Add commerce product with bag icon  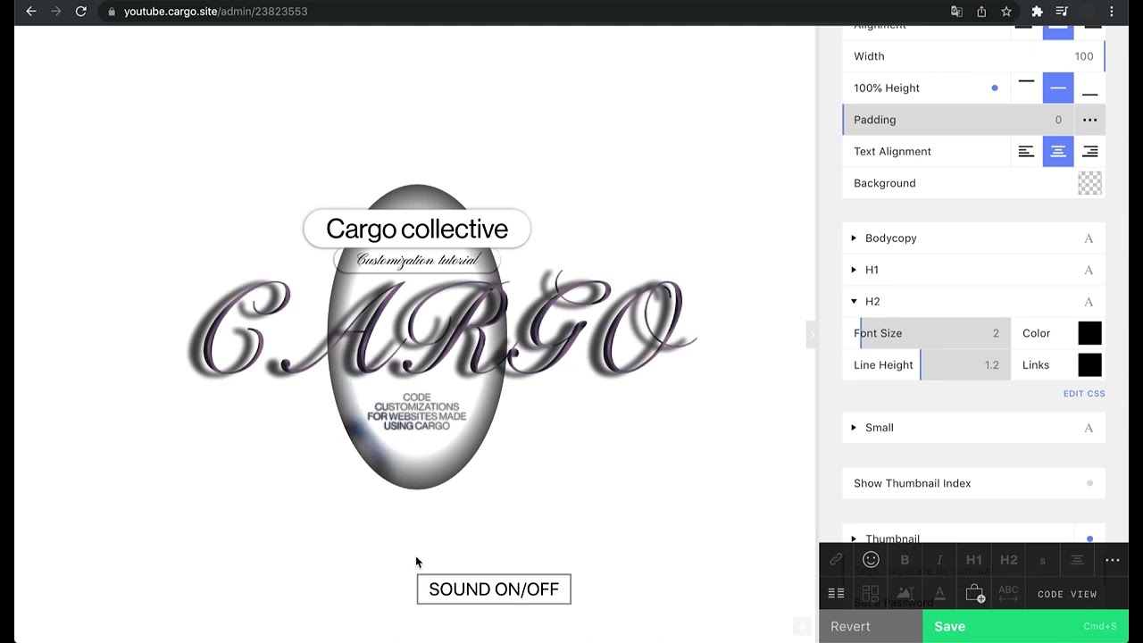pos(975,593)
